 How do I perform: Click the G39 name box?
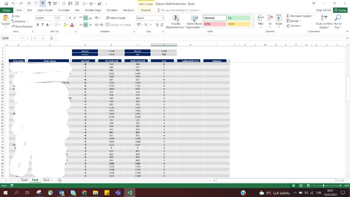[12, 38]
